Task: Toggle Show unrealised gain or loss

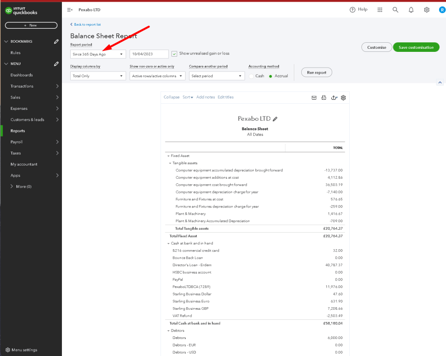Action: click(174, 54)
